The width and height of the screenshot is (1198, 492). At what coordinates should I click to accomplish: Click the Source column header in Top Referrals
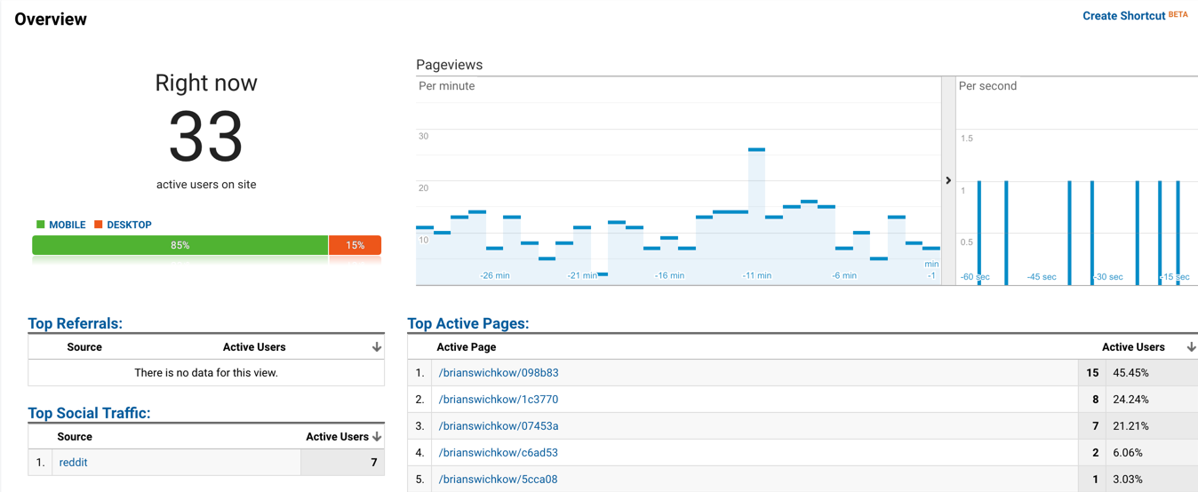pyautogui.click(x=84, y=347)
